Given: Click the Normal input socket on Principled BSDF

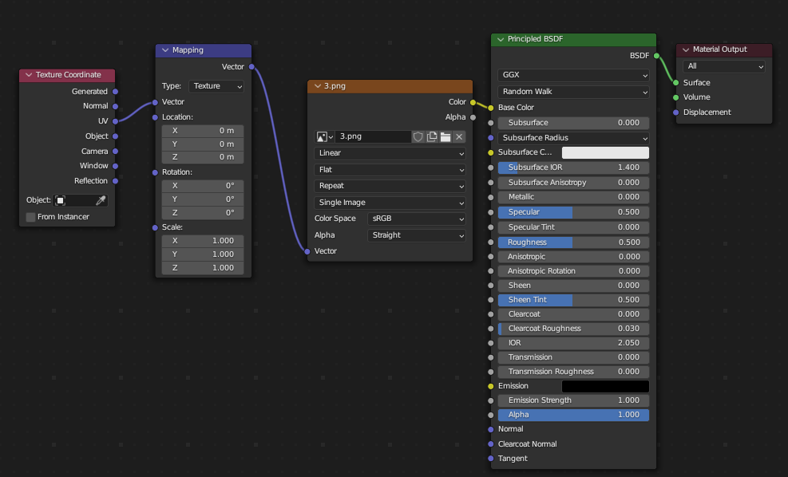Looking at the screenshot, I should coord(491,429).
